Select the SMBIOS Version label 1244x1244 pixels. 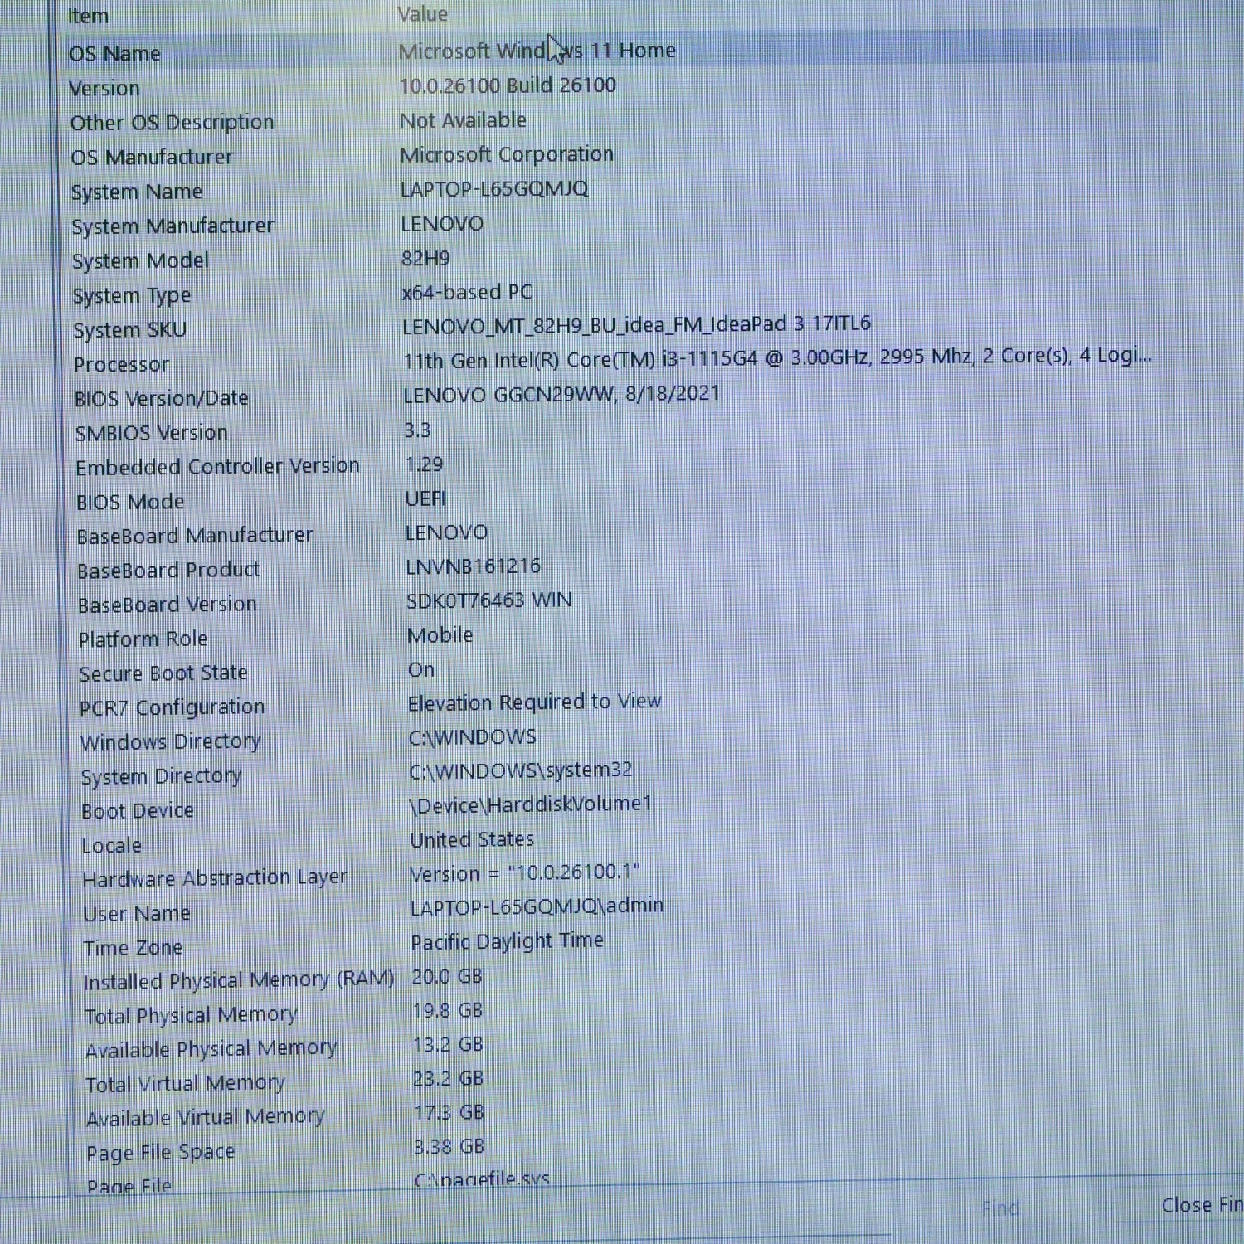pos(151,433)
